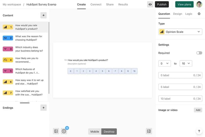Click scale option 5 in preview
205x137 pixels.
[x=102, y=71]
